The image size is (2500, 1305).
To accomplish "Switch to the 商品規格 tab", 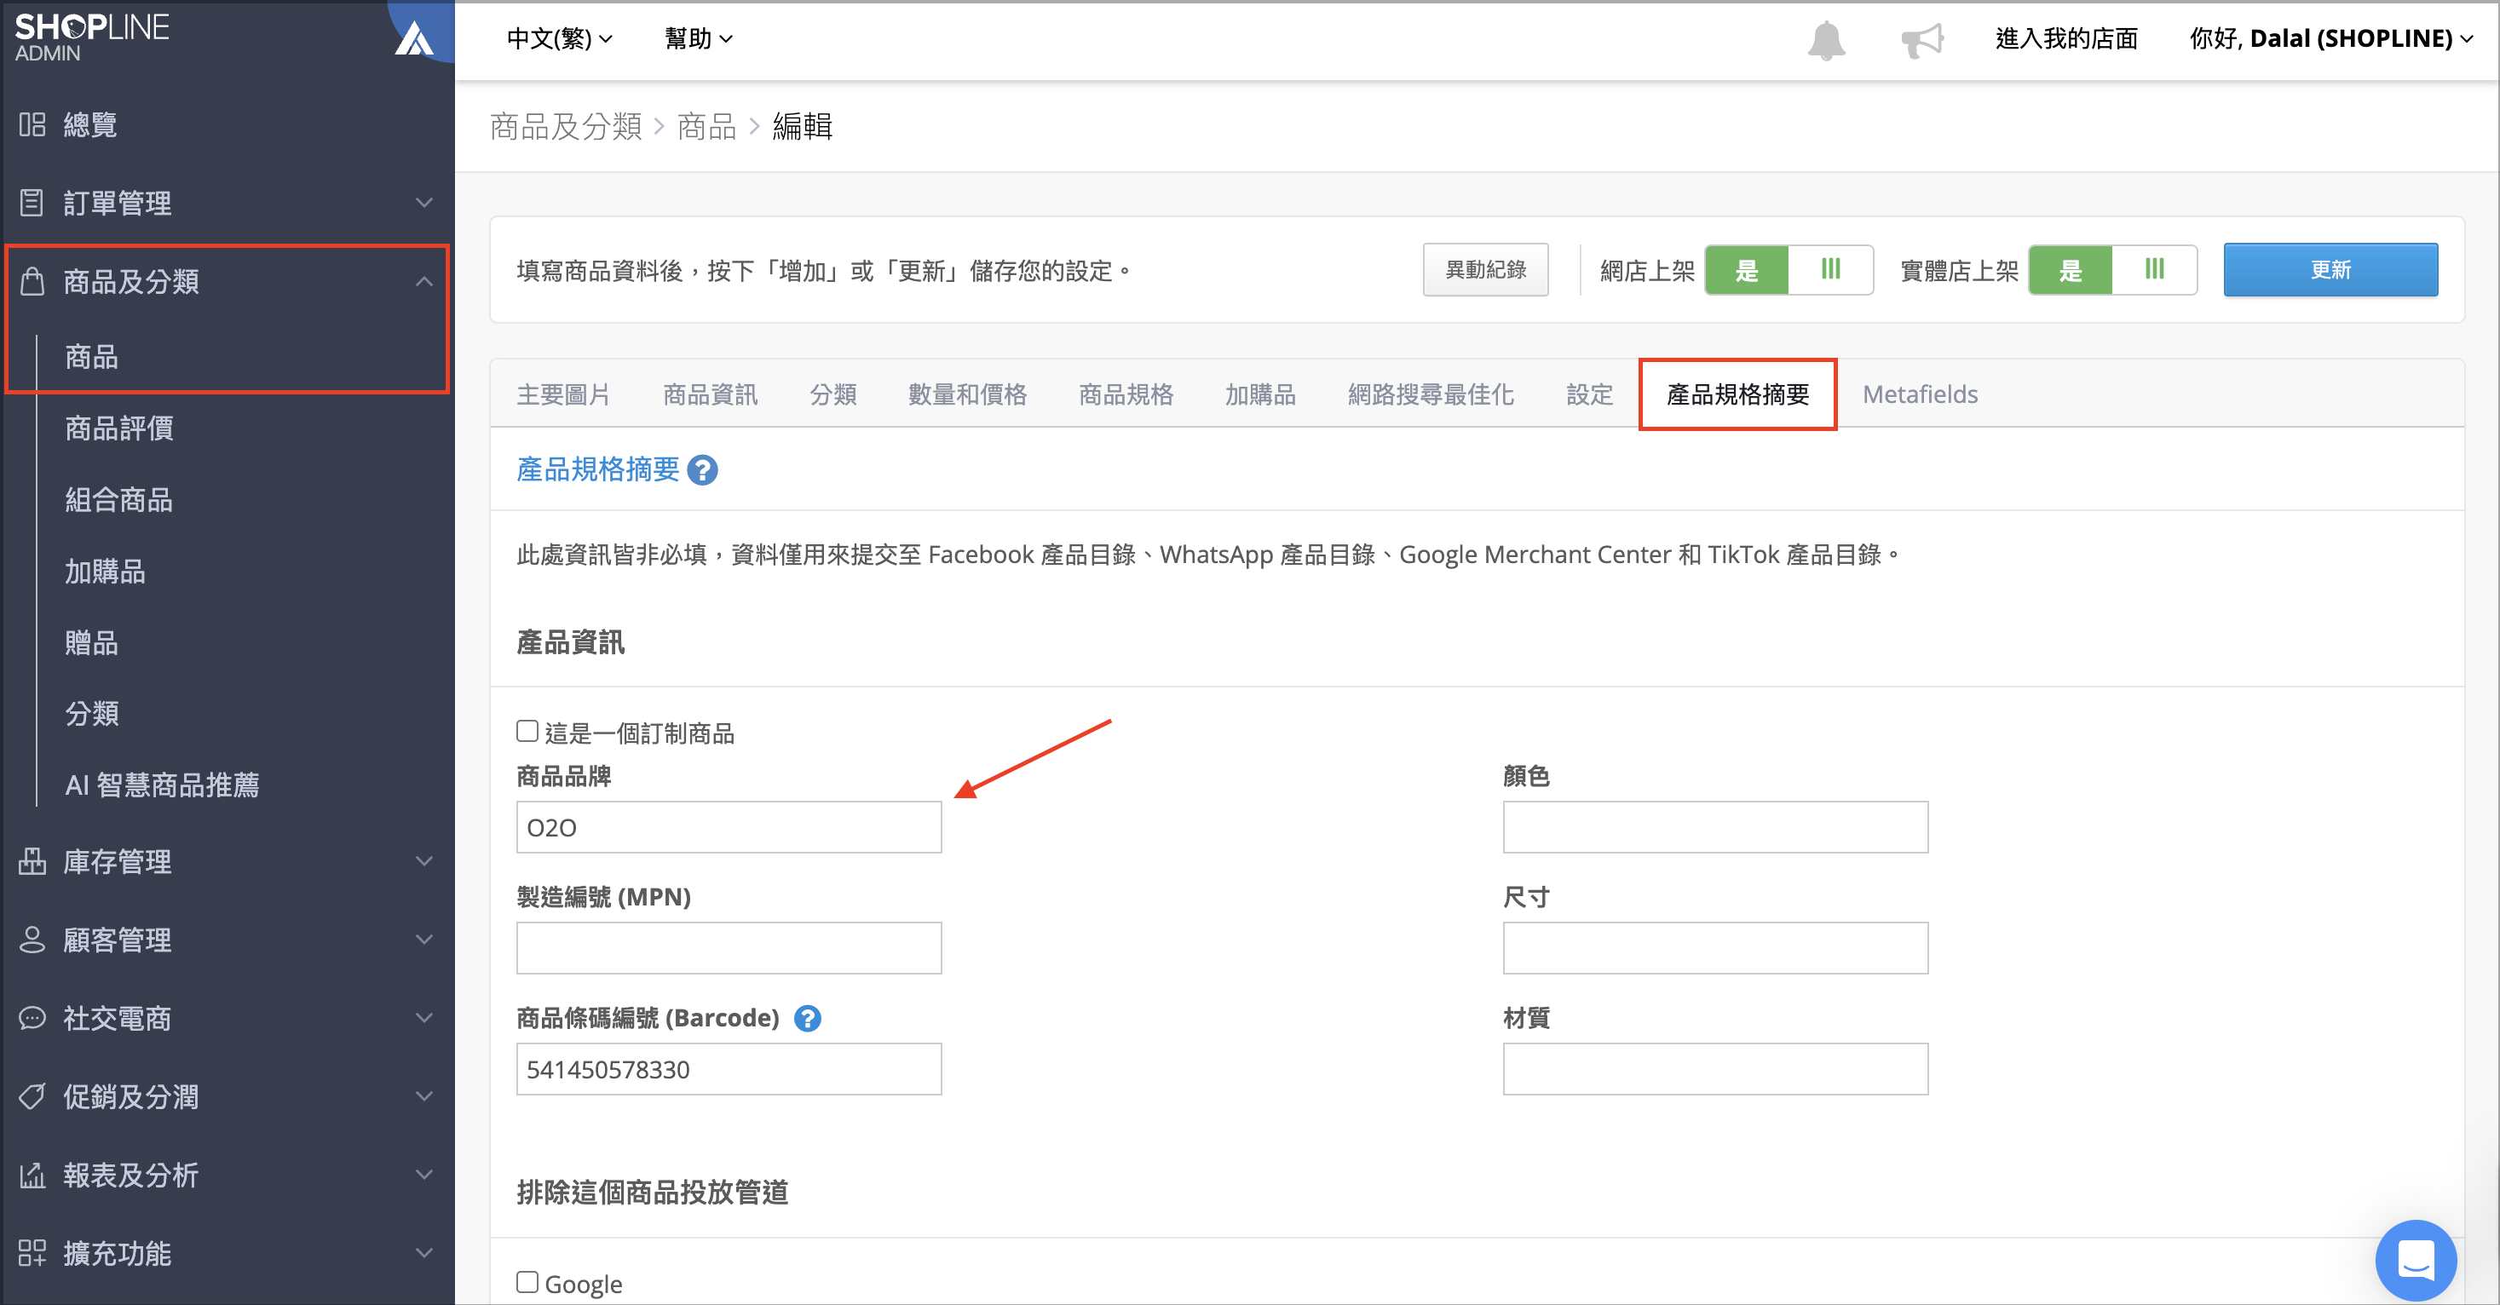I will point(1126,394).
